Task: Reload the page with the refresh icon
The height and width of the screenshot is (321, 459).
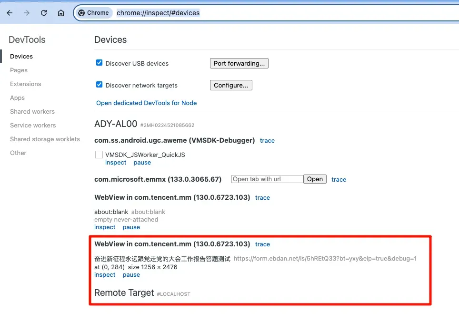Action: 44,13
